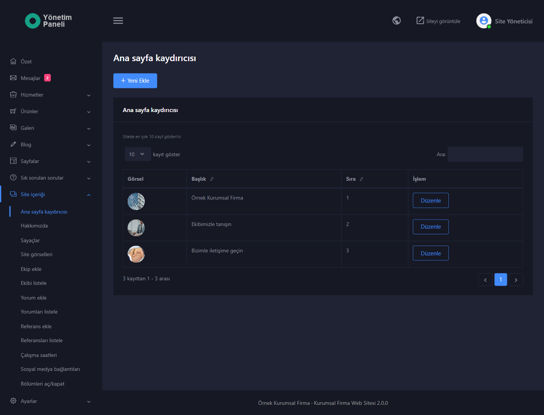The image size is (544, 415).
Task: Click Düzenle for Ekibimizle tanışın
Action: 431,227
